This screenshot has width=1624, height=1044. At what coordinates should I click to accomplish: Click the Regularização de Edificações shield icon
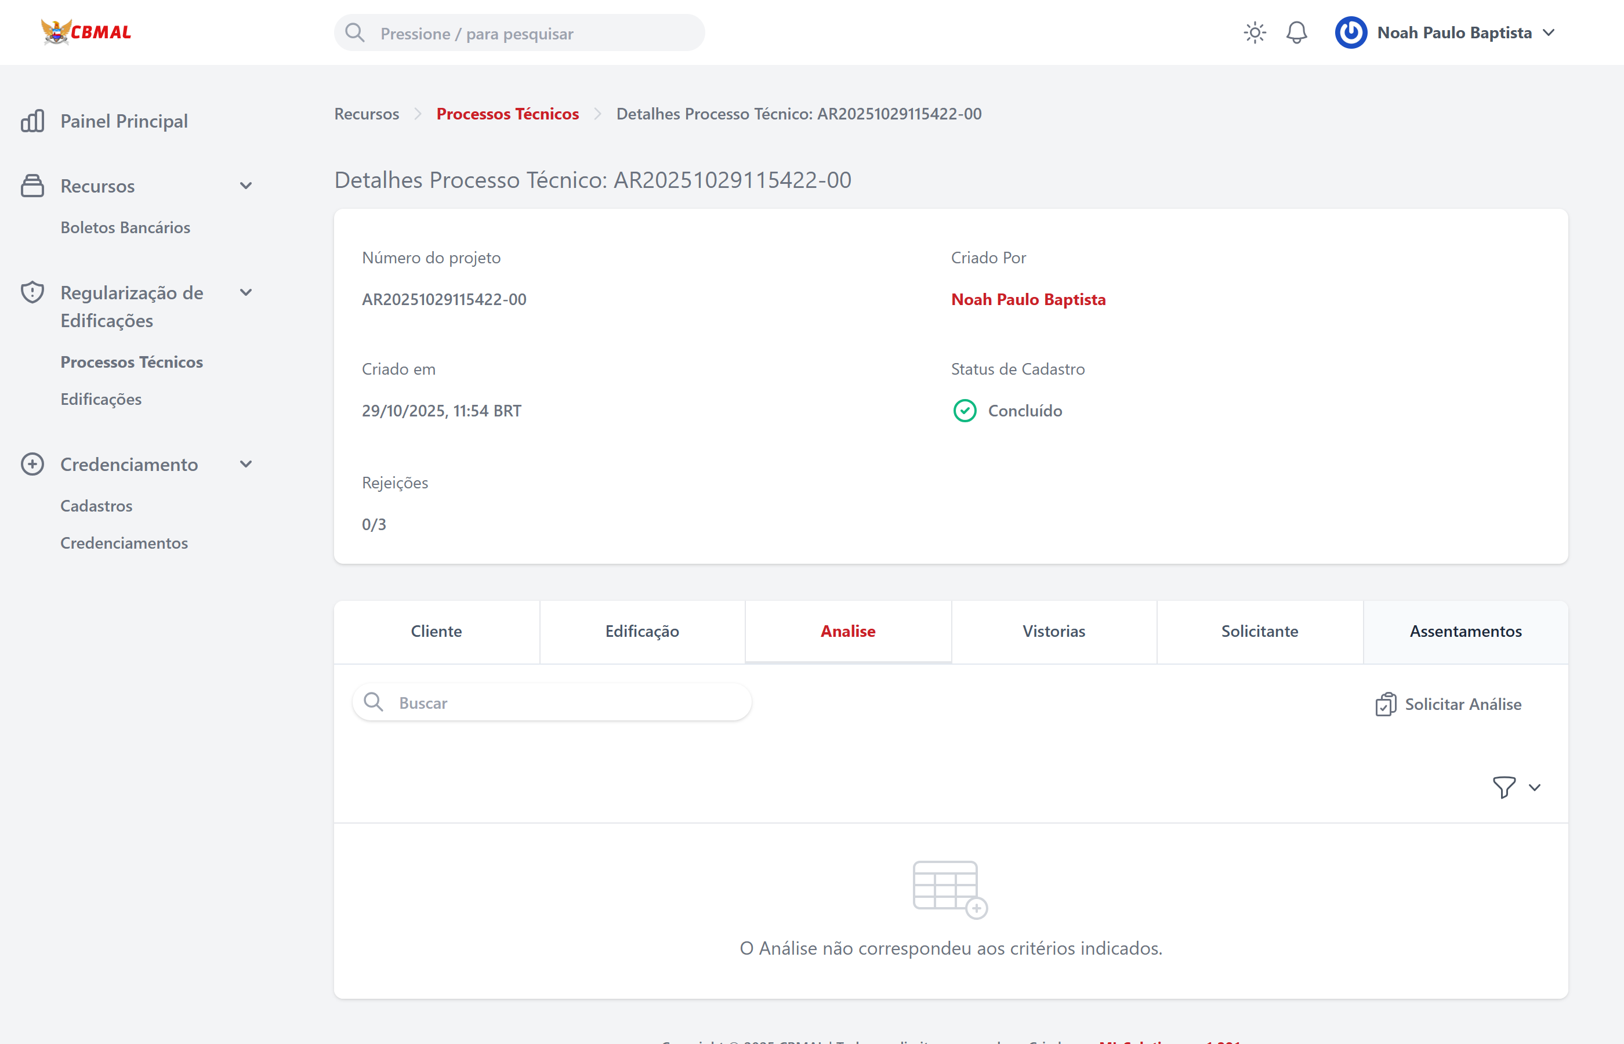click(32, 293)
